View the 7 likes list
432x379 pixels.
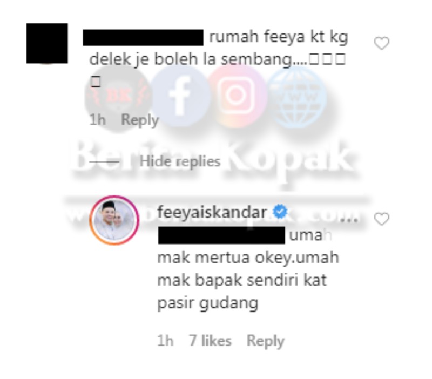click(x=210, y=341)
